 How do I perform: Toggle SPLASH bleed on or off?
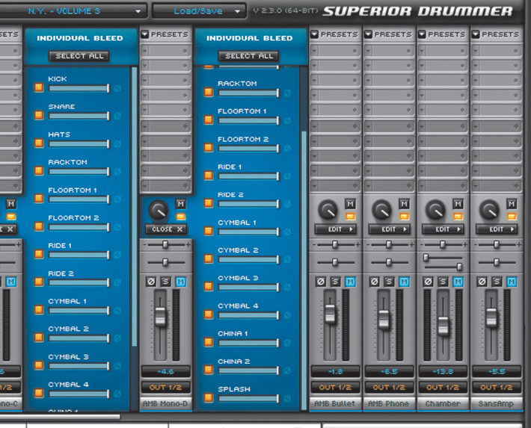coord(209,397)
